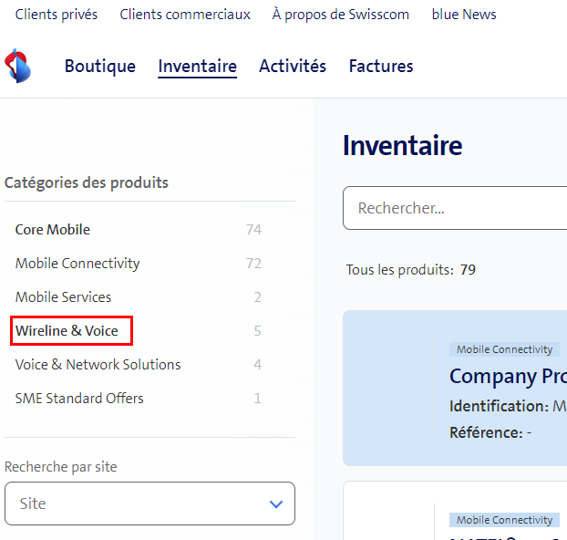
Task: Click the Swisscom logo
Action: pos(18,67)
